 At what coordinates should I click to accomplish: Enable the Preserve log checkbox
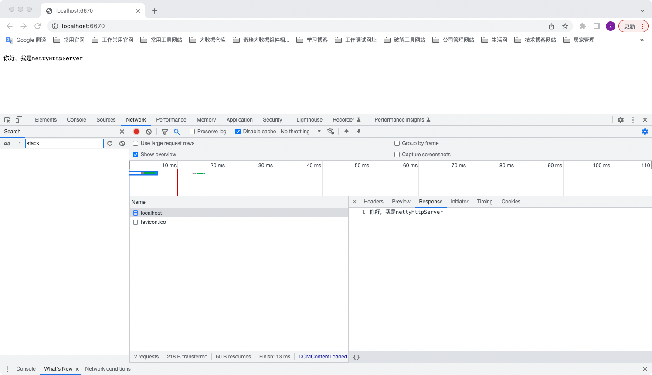pos(192,132)
